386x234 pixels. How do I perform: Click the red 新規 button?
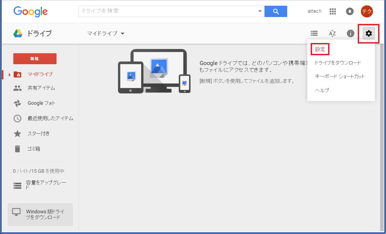[35, 59]
